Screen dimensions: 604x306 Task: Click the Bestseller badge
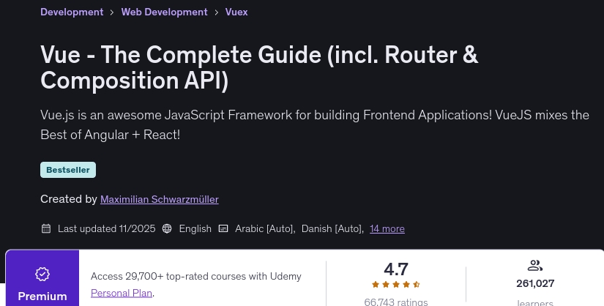(x=68, y=170)
